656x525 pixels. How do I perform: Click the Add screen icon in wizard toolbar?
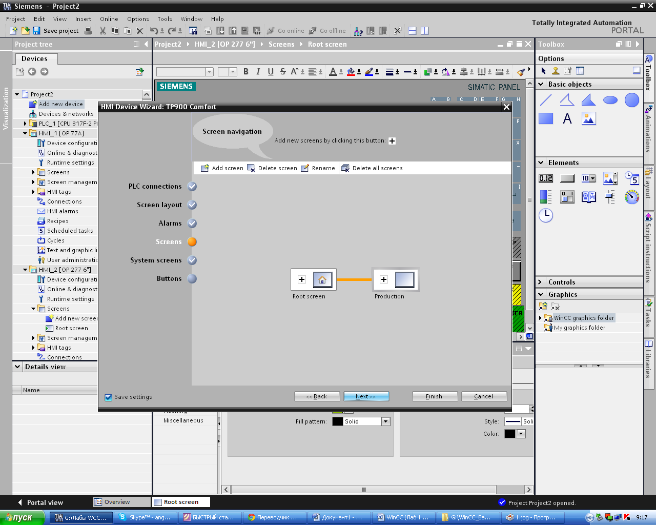click(x=205, y=168)
